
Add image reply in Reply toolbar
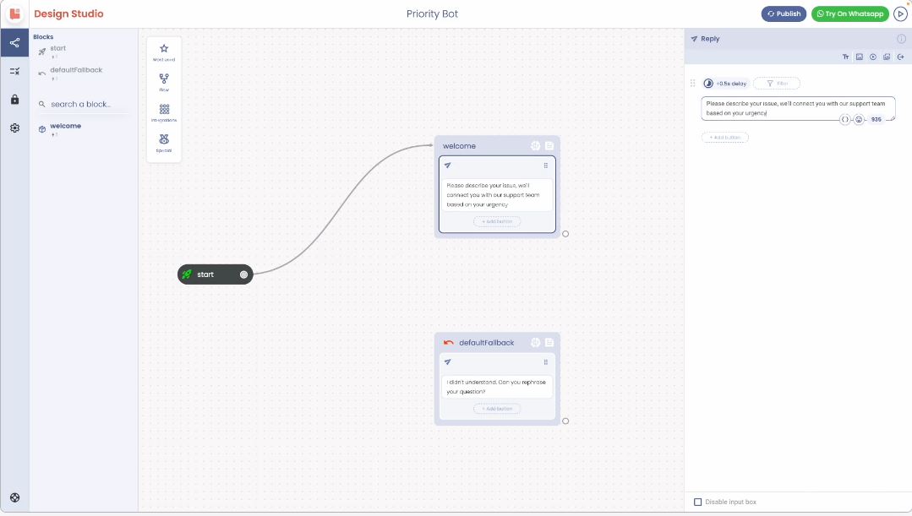[859, 57]
